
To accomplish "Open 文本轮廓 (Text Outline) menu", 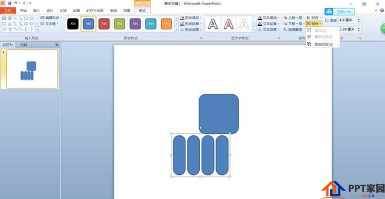I will (268, 24).
